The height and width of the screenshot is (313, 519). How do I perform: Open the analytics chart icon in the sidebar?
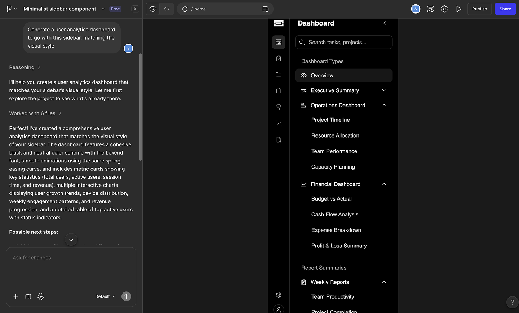[x=278, y=123]
